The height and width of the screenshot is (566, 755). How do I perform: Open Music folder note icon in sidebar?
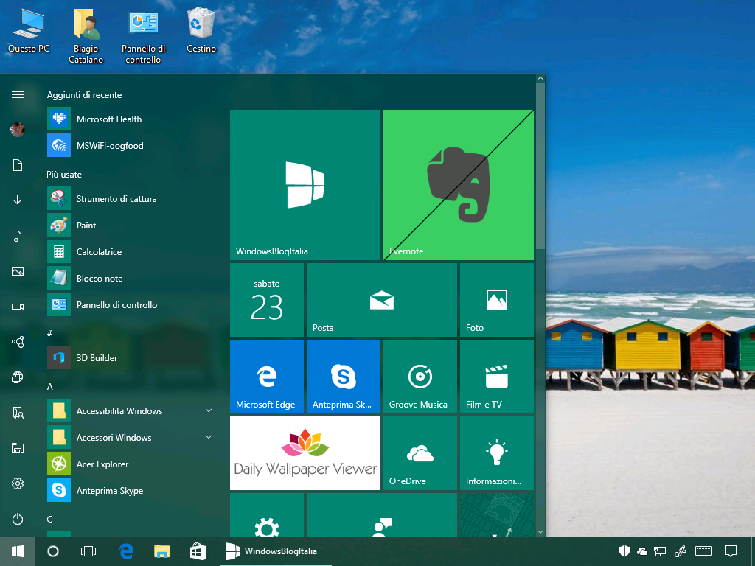point(18,236)
